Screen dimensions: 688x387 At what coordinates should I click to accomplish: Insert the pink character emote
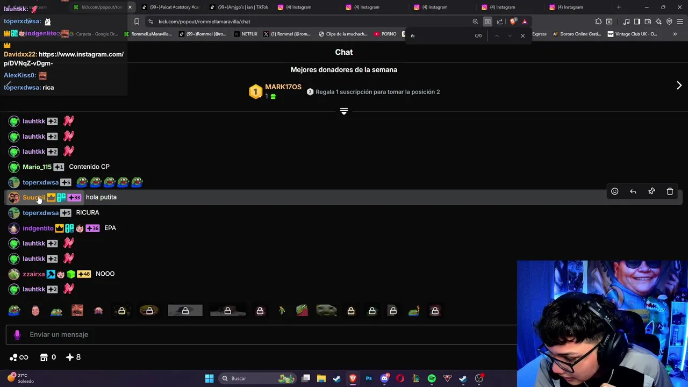[x=98, y=311]
